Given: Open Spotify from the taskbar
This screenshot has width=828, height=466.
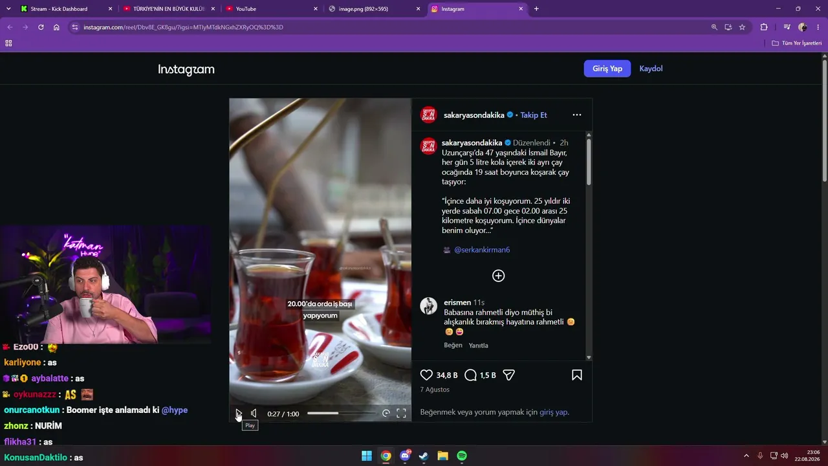Looking at the screenshot, I should [x=462, y=456].
